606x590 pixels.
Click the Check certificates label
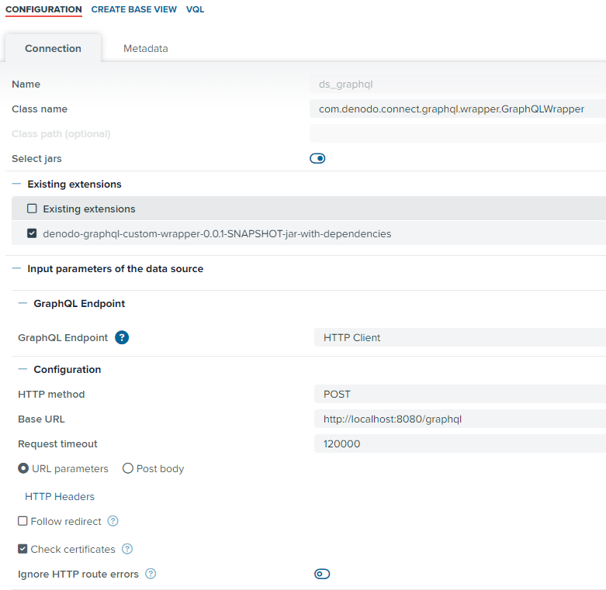coord(73,549)
